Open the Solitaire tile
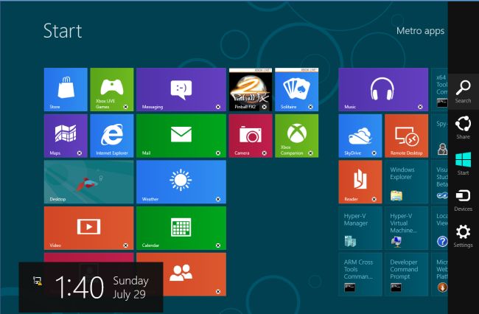This screenshot has width=479, height=314. (297, 89)
